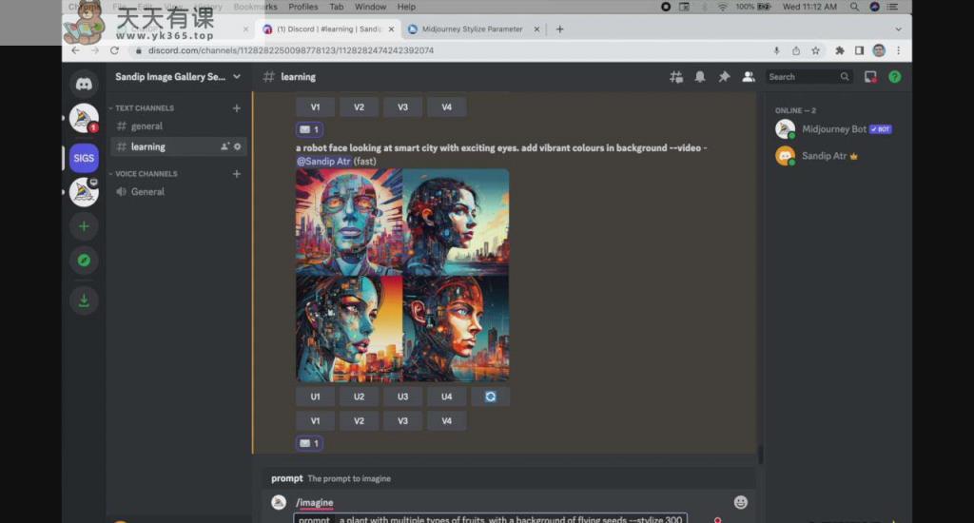Join the General voice channel
The image size is (974, 523).
click(x=178, y=192)
